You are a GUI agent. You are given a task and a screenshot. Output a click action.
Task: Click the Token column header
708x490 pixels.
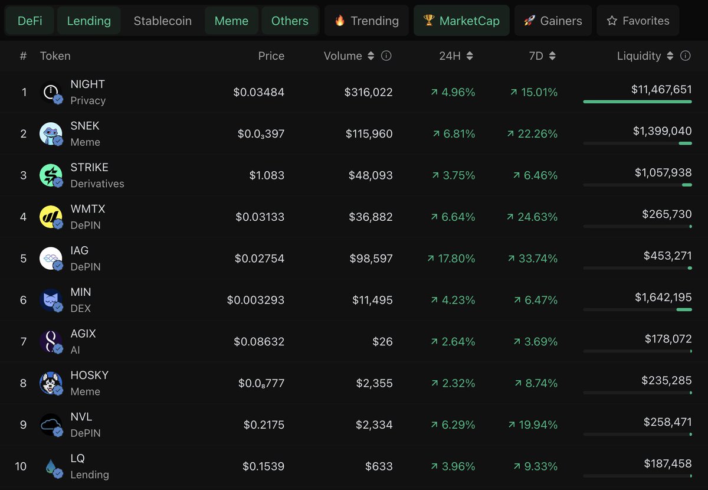coord(55,56)
